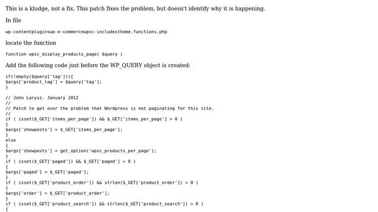Click the isset items_per_page condition line
378x212 pixels.
(94, 119)
